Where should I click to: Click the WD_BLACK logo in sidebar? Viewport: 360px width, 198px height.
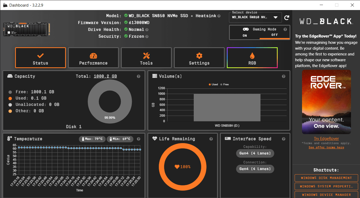click(x=326, y=21)
